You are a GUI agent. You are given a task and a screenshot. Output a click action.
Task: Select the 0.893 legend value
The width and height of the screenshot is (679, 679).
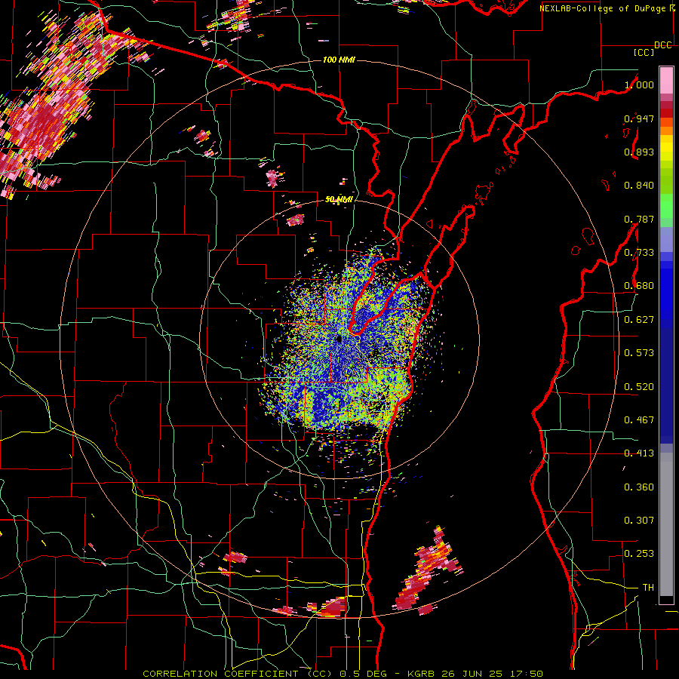(639, 152)
